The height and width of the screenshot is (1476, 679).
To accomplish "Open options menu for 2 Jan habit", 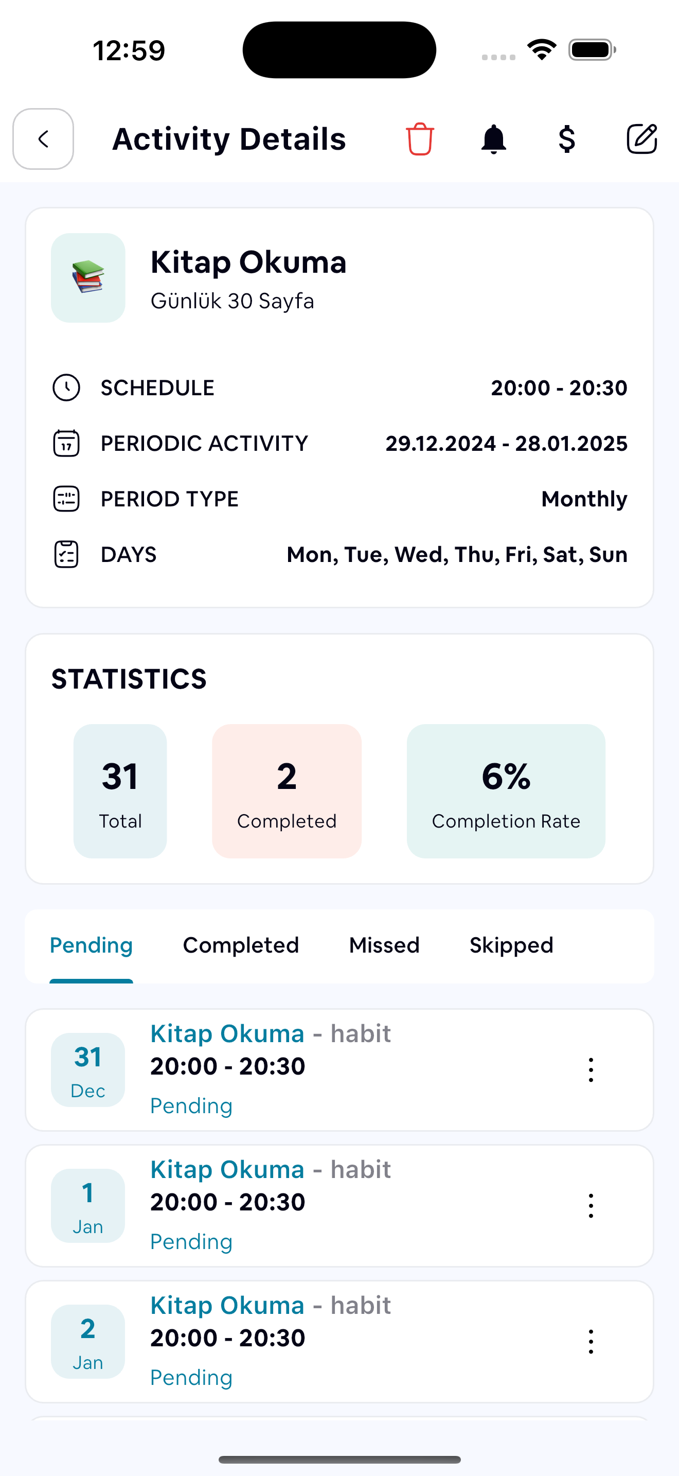I will click(591, 1341).
